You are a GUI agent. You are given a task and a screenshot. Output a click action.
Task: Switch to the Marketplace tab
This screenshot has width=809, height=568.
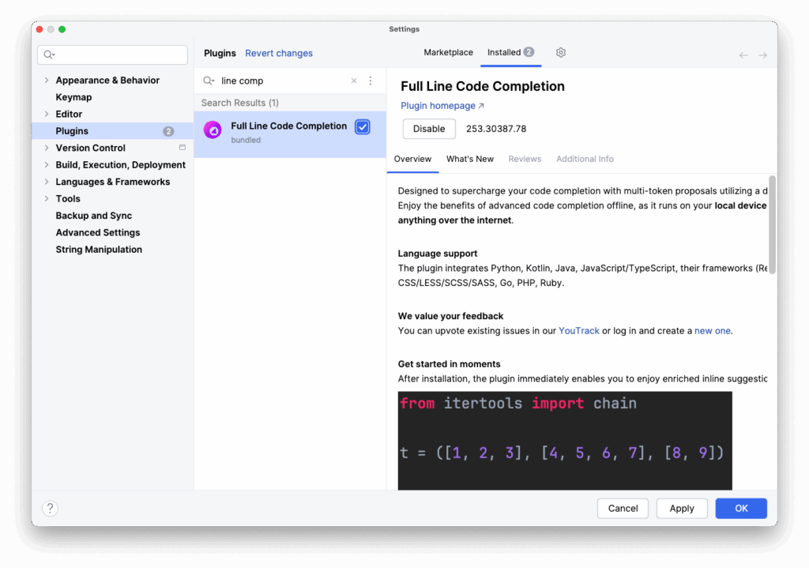(x=448, y=52)
